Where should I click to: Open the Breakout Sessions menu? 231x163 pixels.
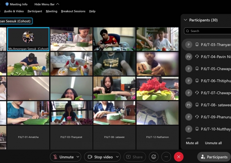[73, 11]
